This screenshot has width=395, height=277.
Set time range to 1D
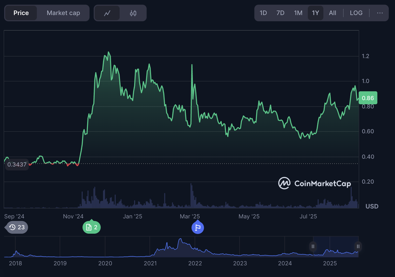click(263, 13)
